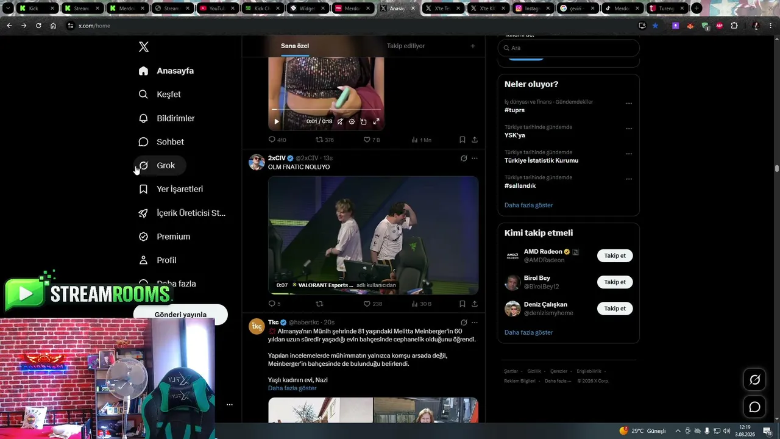Click Gönderi yayınla button
780x439 pixels.
pos(180,315)
